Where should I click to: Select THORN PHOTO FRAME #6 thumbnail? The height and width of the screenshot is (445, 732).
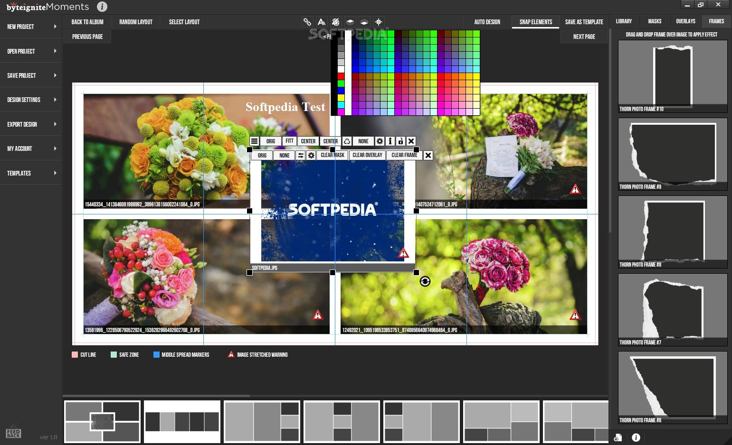(x=672, y=388)
